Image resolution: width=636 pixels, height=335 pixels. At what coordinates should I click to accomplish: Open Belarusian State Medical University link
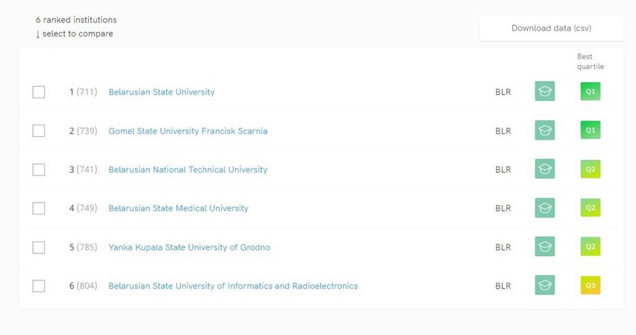click(178, 208)
